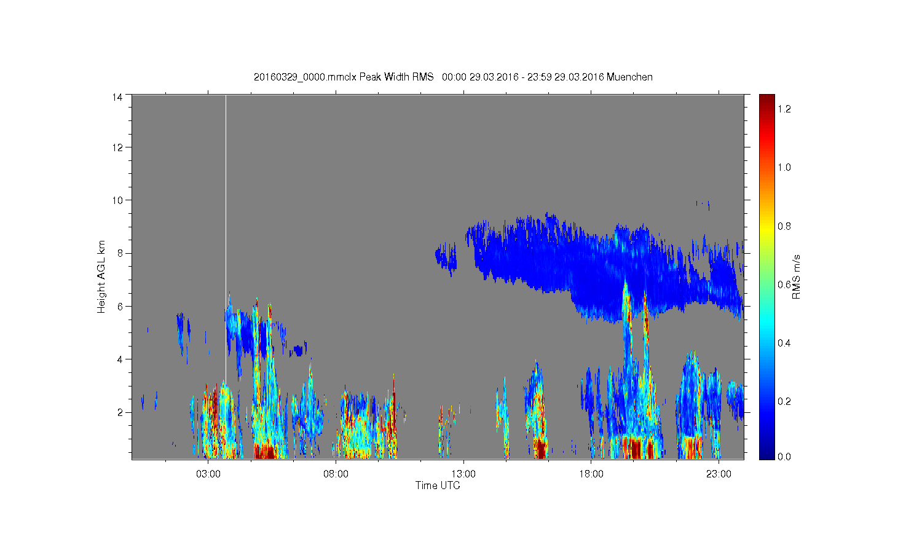Click the height axis label 14

118,97
